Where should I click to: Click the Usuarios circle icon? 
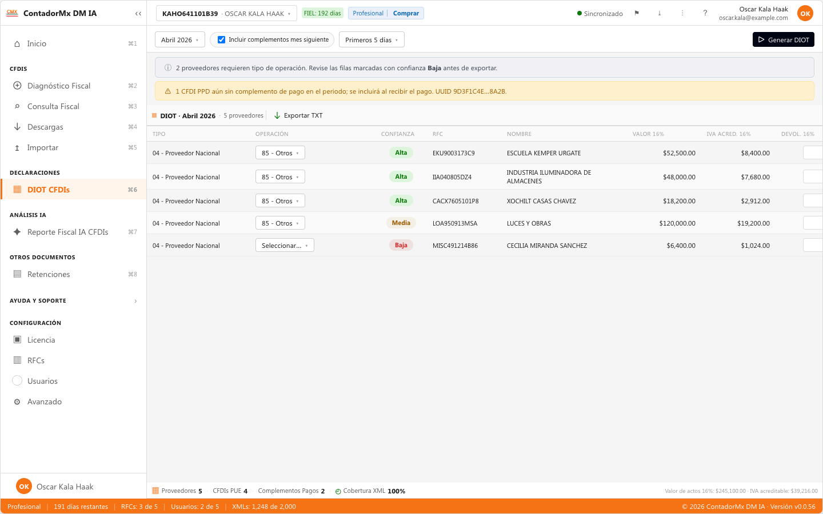tap(17, 381)
